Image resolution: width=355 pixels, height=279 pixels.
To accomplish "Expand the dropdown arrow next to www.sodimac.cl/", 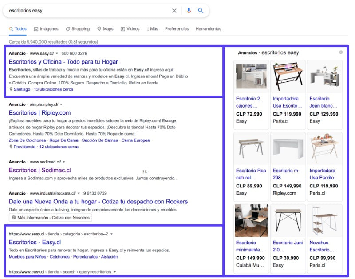I will [64, 162].
